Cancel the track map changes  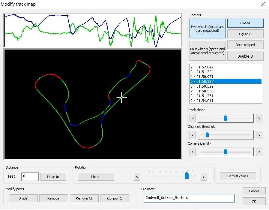click(254, 191)
